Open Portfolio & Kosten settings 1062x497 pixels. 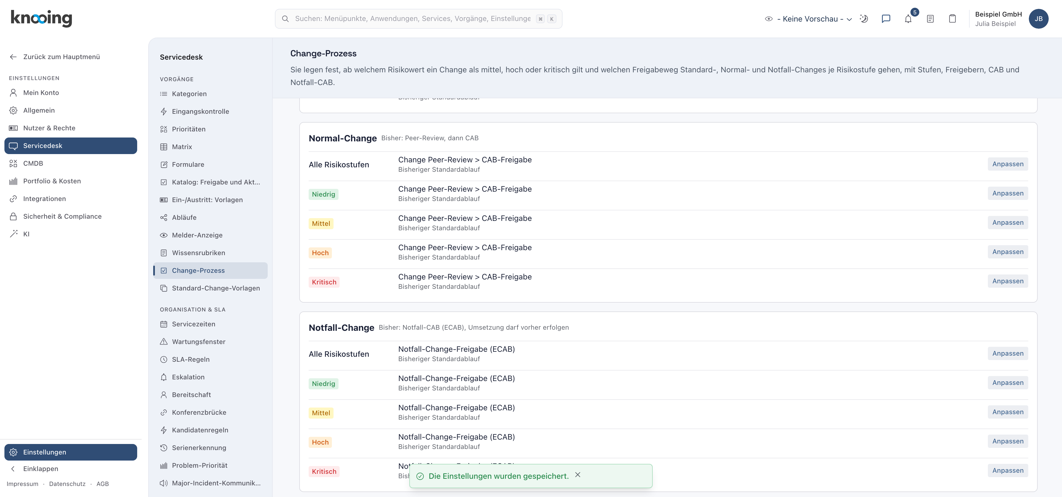click(x=71, y=181)
